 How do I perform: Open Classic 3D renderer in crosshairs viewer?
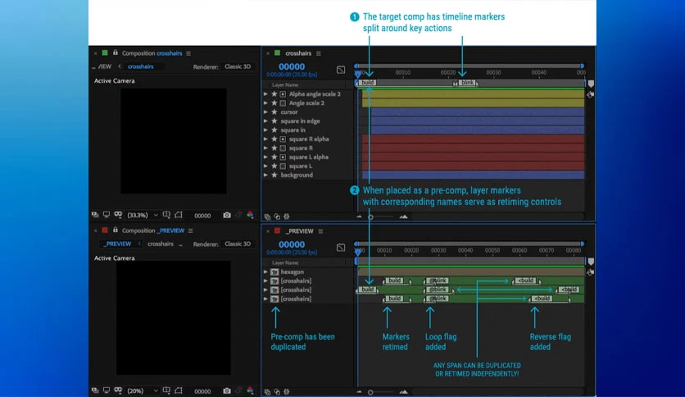pos(238,66)
